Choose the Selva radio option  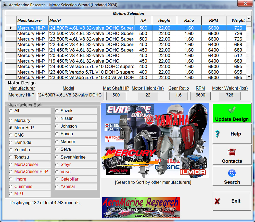[x=57, y=149]
